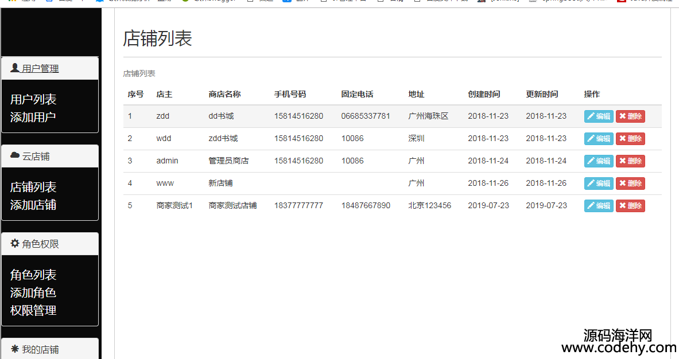
Task: Select the shop name cell 管理员商店
Action: click(228, 161)
